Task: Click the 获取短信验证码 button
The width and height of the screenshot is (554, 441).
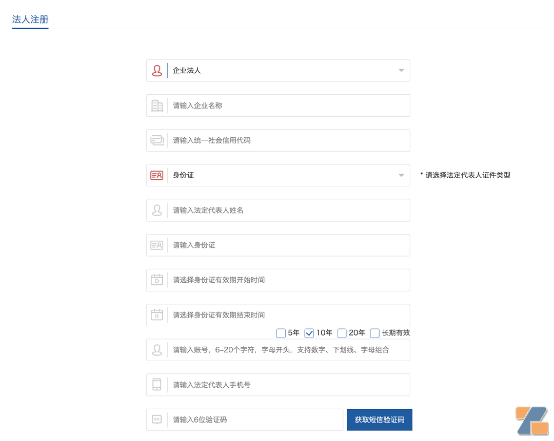Action: pyautogui.click(x=379, y=419)
